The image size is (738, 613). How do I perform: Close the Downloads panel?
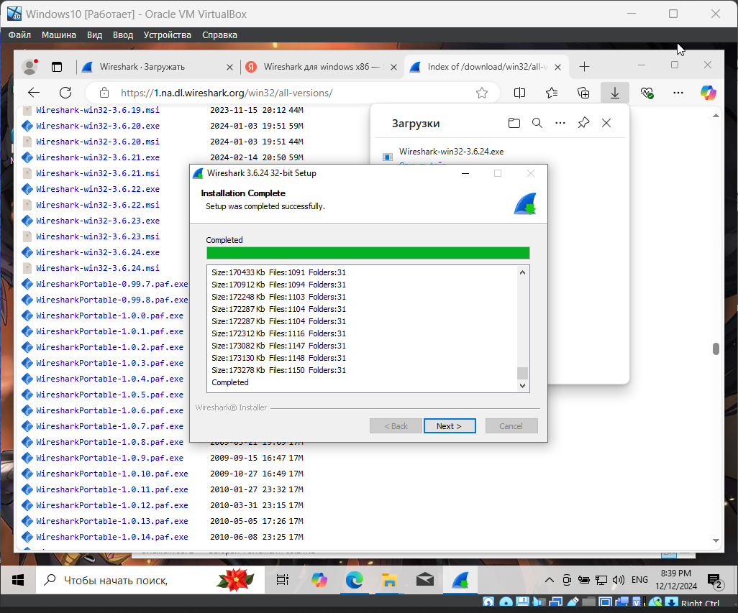tap(606, 123)
